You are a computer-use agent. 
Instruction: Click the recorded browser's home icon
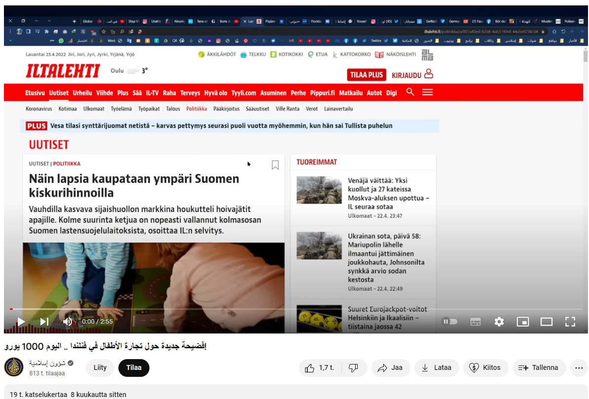coord(553,32)
